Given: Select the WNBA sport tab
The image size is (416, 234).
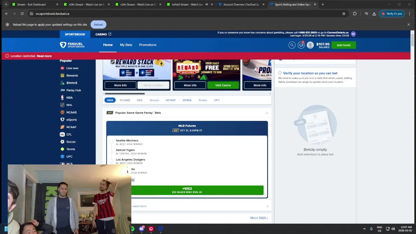Looking at the screenshot, I should click(187, 100).
